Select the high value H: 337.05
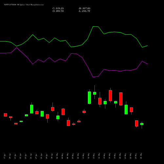Image resolution: width=164 pixels, height=164 pixels. [x=85, y=9]
